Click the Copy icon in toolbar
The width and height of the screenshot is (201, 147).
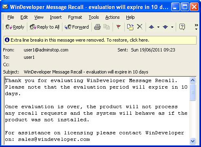[x=106, y=27]
